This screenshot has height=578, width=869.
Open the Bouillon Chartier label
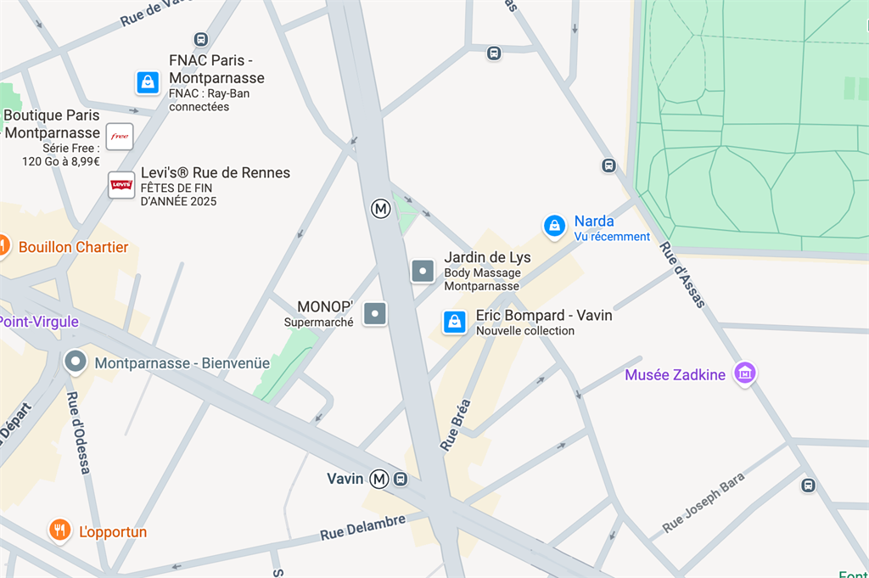tap(73, 247)
